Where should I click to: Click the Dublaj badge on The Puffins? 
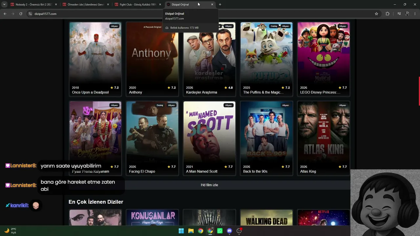(274, 26)
